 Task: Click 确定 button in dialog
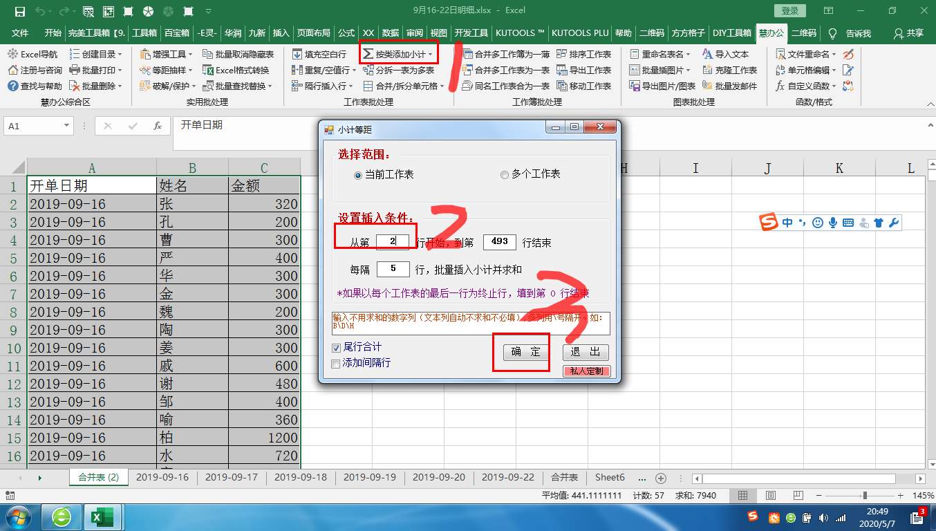(x=526, y=352)
